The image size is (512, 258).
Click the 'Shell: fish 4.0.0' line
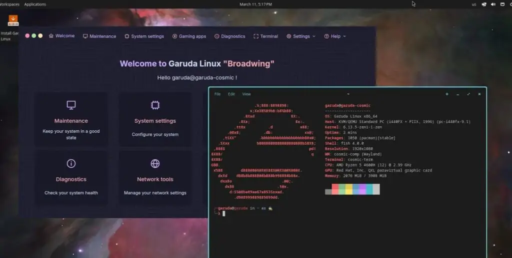tap(344, 143)
